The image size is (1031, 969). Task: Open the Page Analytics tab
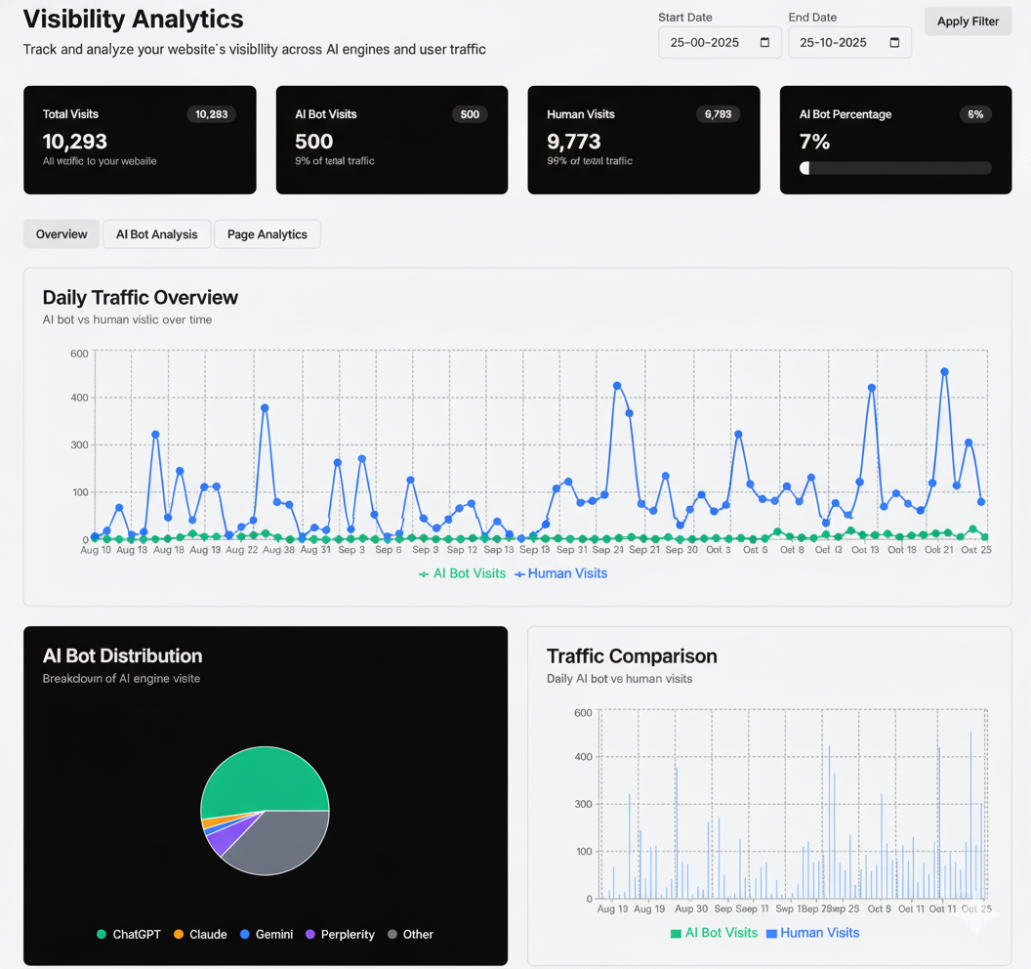267,234
